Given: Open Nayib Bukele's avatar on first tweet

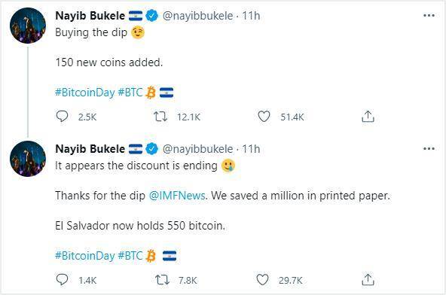Looking at the screenshot, I should point(28,26).
